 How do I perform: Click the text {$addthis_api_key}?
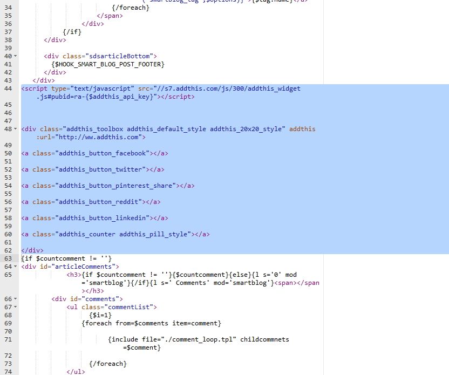(x=119, y=97)
